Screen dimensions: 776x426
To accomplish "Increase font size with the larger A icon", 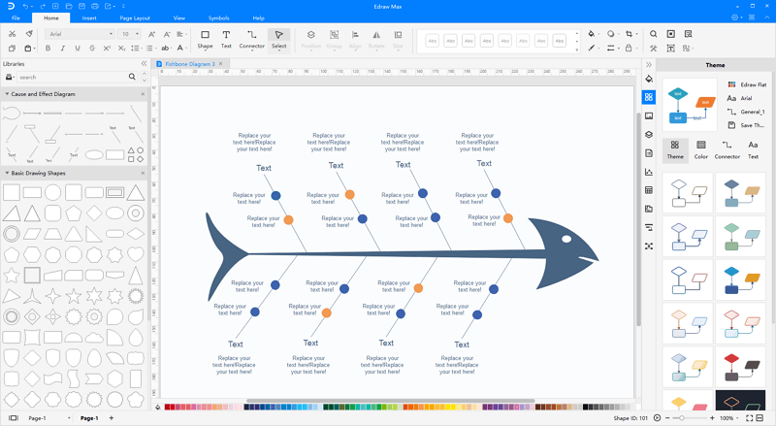I will (x=152, y=34).
